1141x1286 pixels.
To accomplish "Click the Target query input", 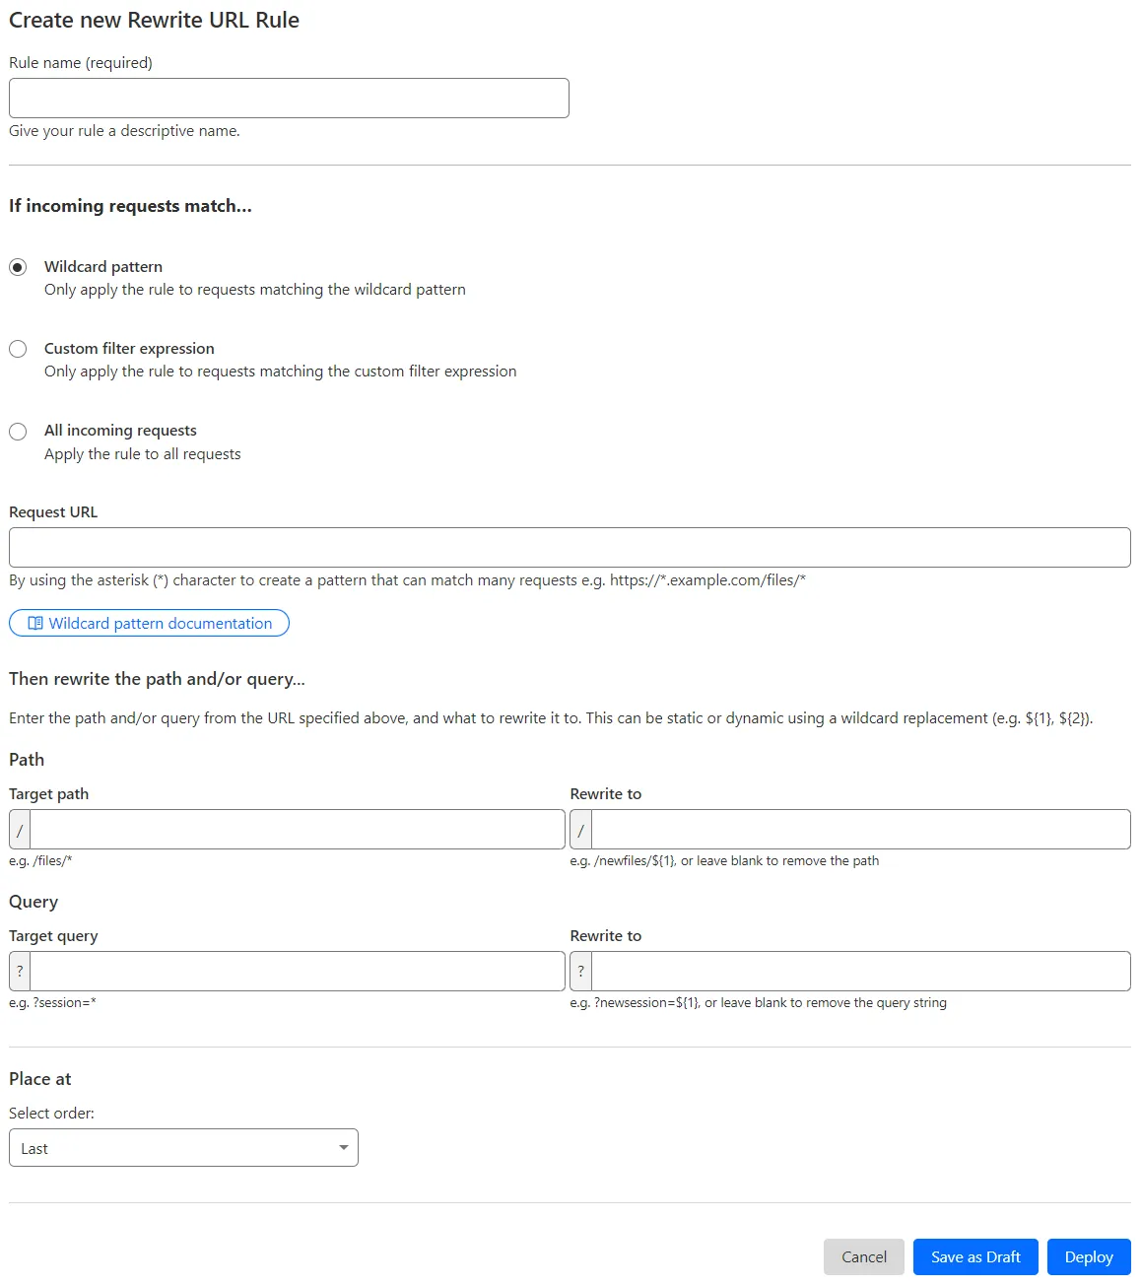I will click(x=296, y=971).
